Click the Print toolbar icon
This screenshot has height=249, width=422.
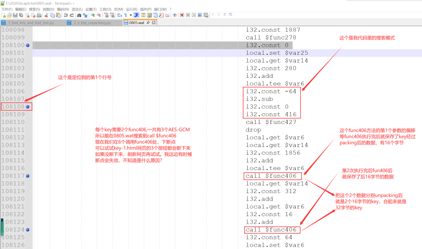tap(39, 15)
